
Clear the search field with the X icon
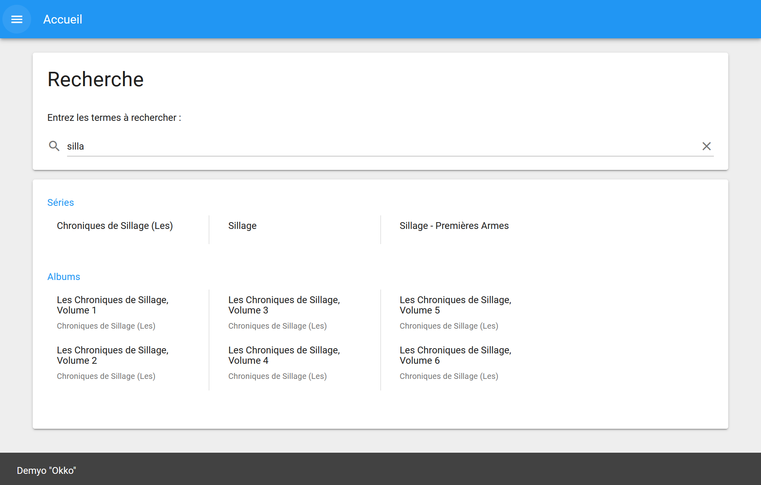[706, 146]
